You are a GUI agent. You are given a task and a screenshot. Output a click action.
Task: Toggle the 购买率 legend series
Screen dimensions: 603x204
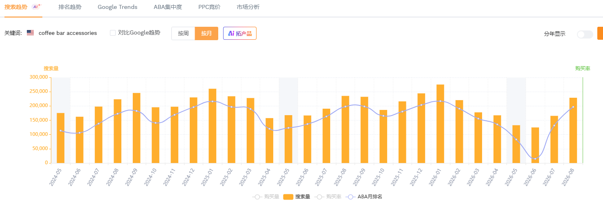pos(328,197)
